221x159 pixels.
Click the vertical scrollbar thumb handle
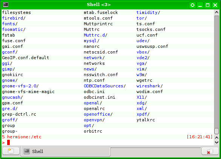[216, 131]
